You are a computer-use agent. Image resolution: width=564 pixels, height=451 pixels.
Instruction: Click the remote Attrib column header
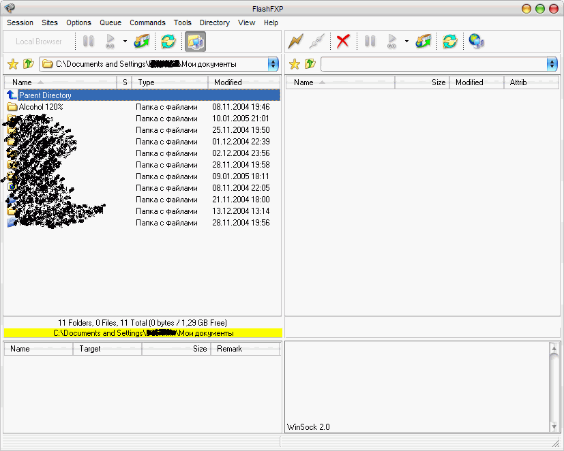click(x=531, y=82)
